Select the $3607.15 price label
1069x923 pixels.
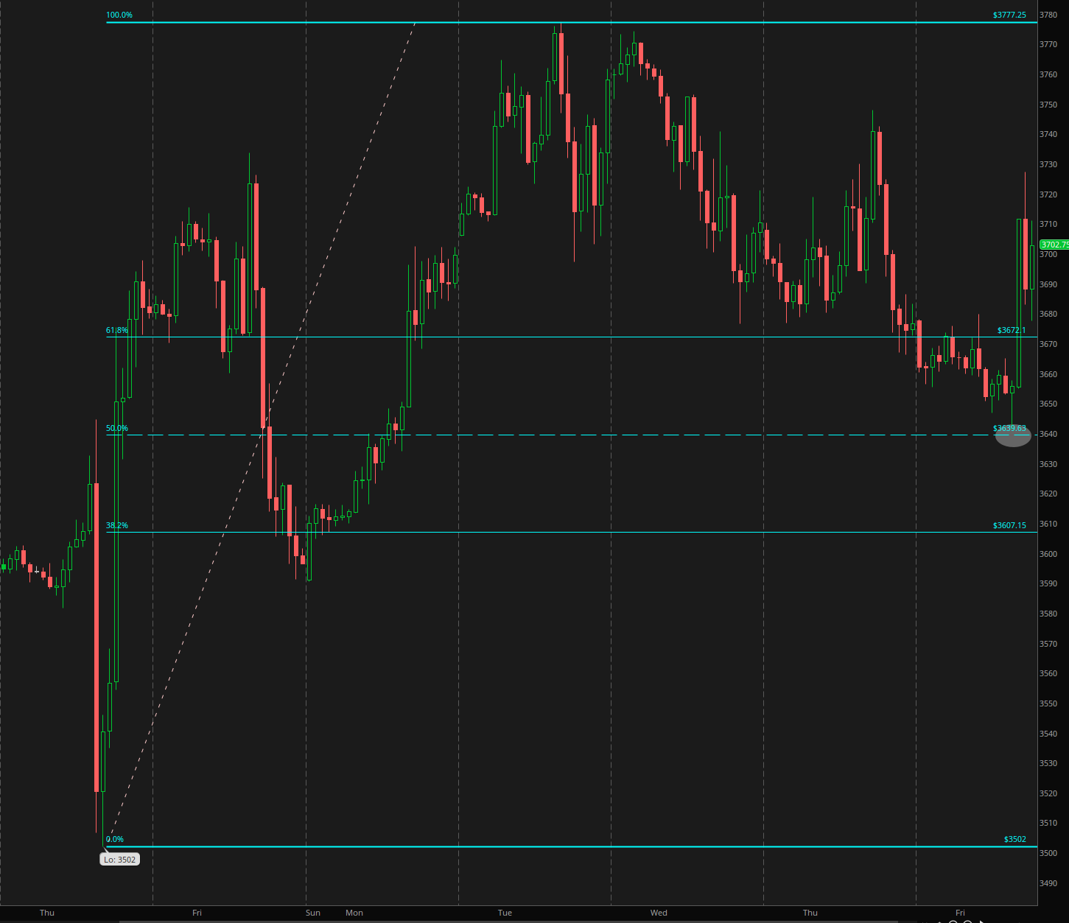coord(1009,525)
